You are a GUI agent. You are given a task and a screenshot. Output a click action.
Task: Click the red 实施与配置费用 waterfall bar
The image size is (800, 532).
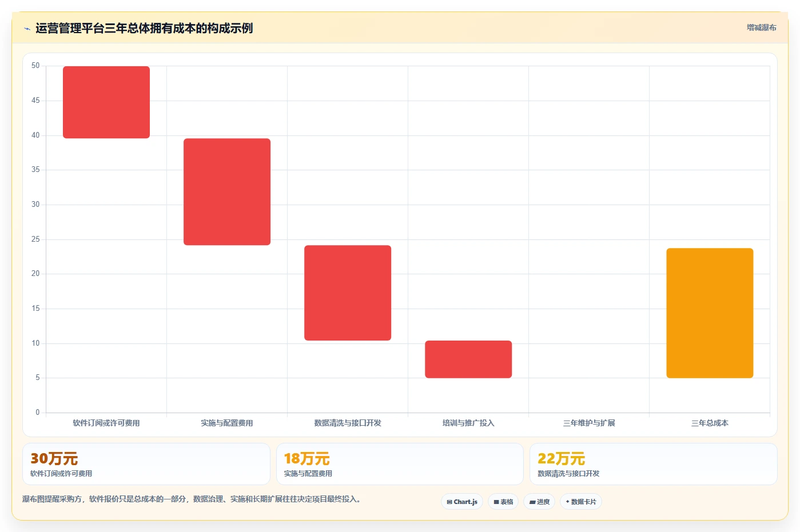tap(227, 192)
